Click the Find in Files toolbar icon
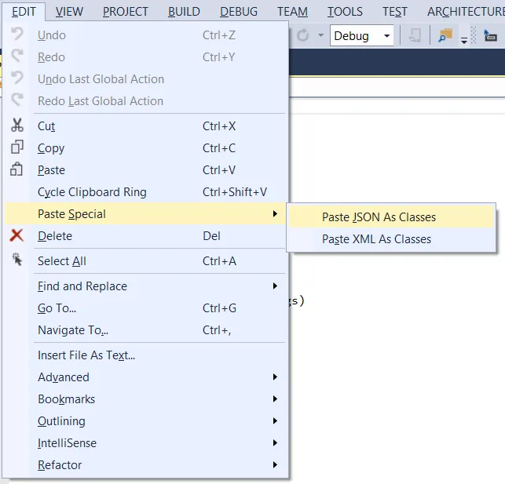 tap(445, 35)
